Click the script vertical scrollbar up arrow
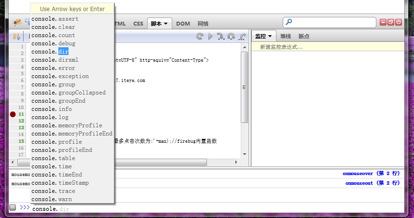 click(245, 47)
